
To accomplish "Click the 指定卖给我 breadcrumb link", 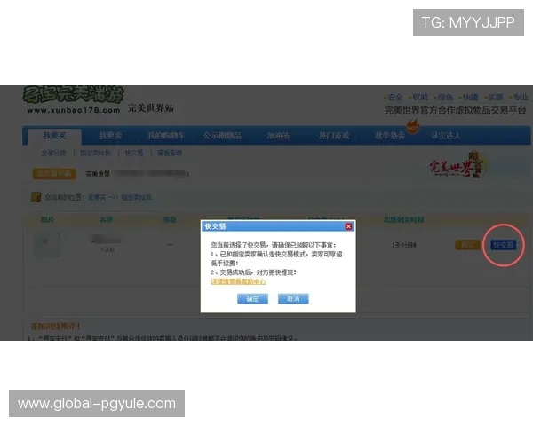I will tap(137, 197).
